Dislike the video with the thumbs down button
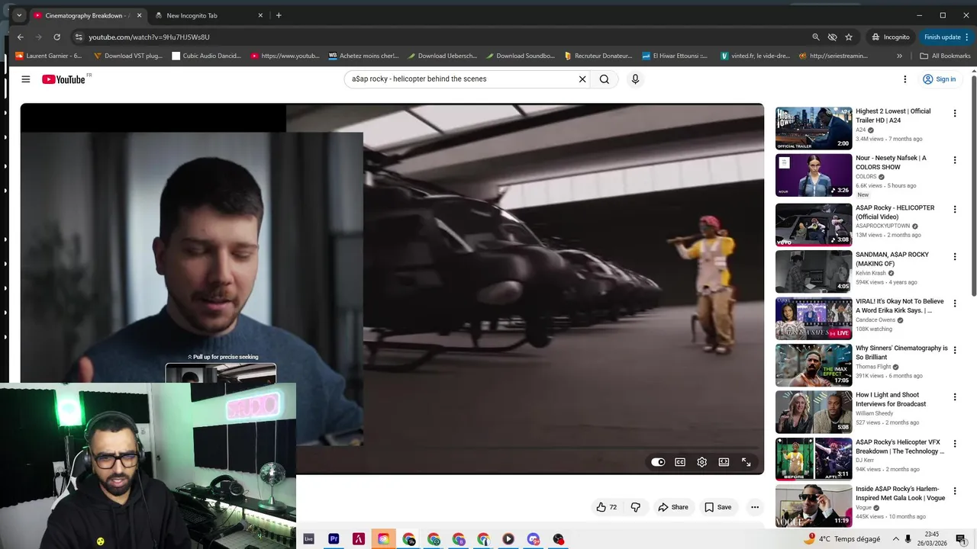This screenshot has width=977, height=549. click(x=635, y=507)
